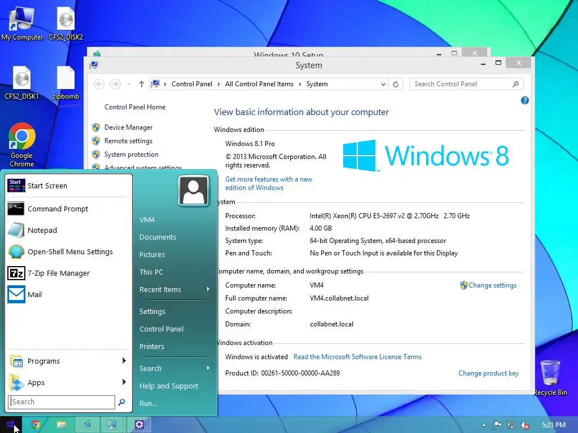Screen dimensions: 578x433
Task: Open Device Manager link
Action: pos(128,127)
